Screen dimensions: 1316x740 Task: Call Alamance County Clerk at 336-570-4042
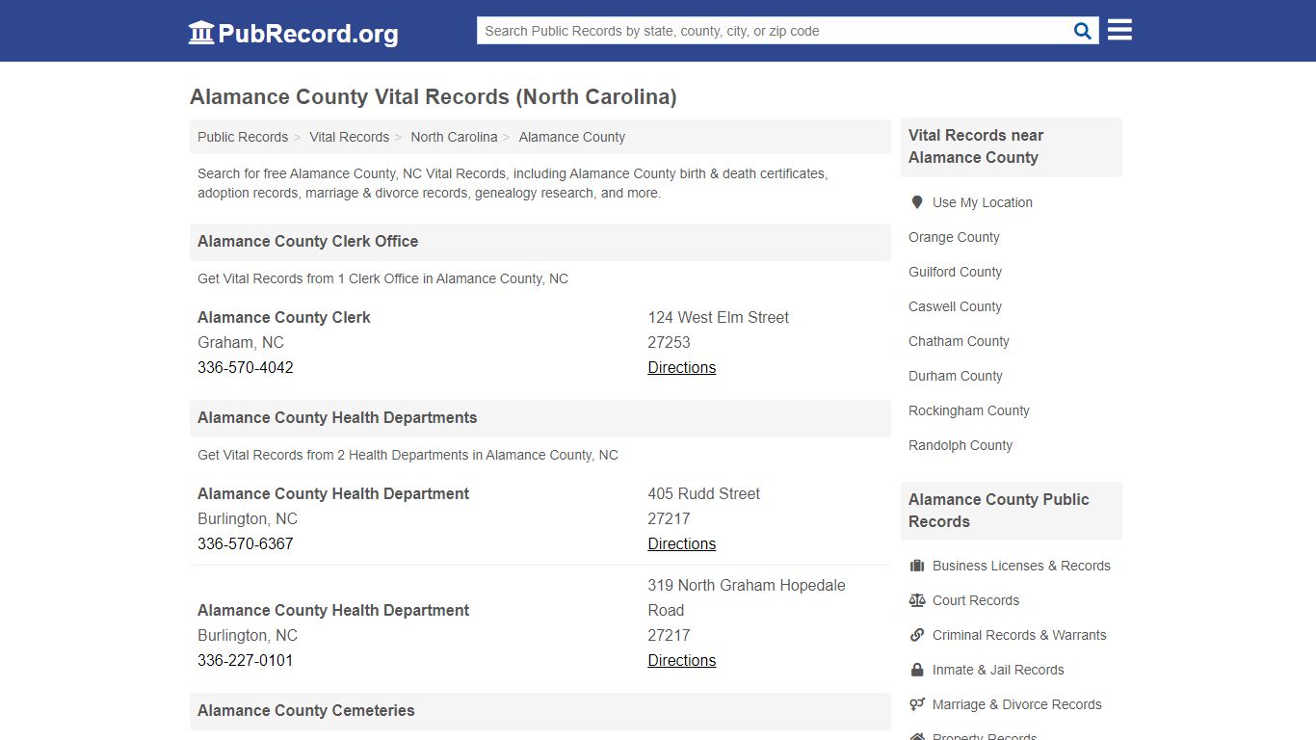(x=246, y=367)
